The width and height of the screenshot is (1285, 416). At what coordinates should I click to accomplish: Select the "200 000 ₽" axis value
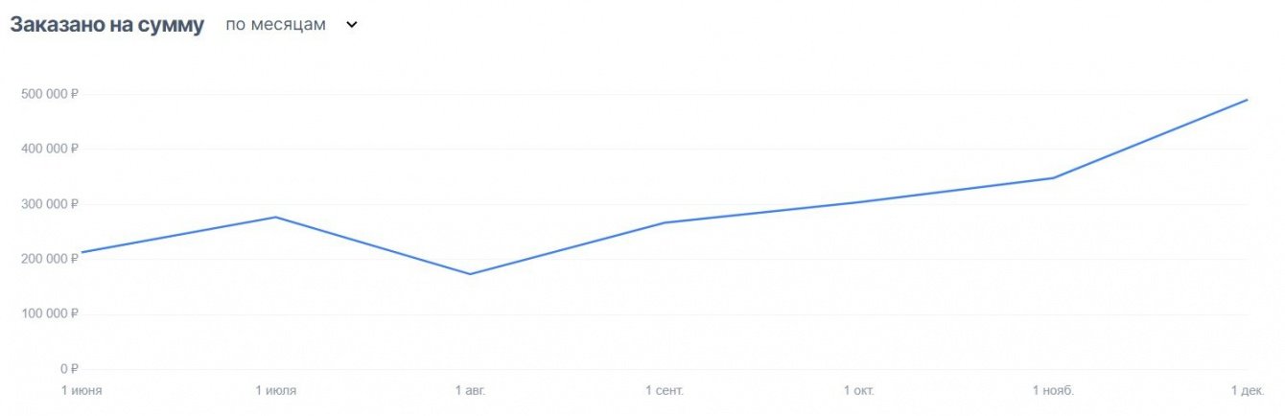(48, 259)
